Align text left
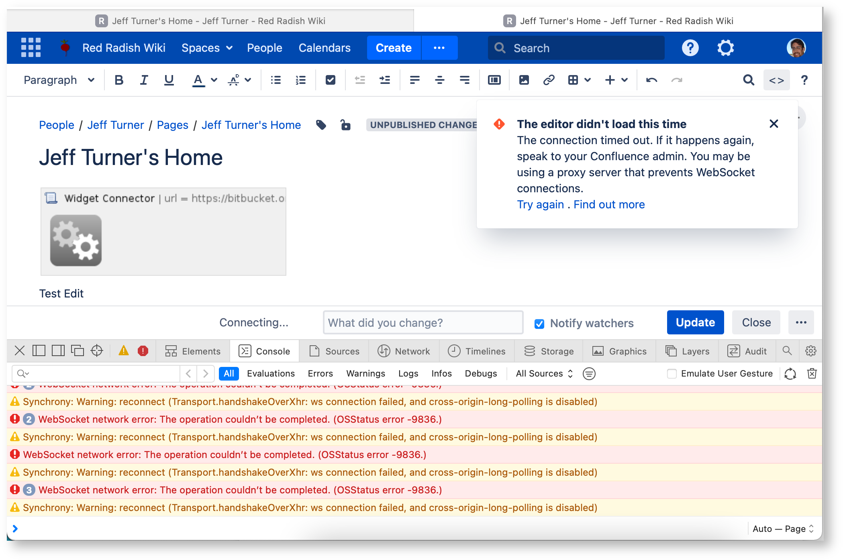Image resolution: width=843 pixels, height=560 pixels. point(414,80)
